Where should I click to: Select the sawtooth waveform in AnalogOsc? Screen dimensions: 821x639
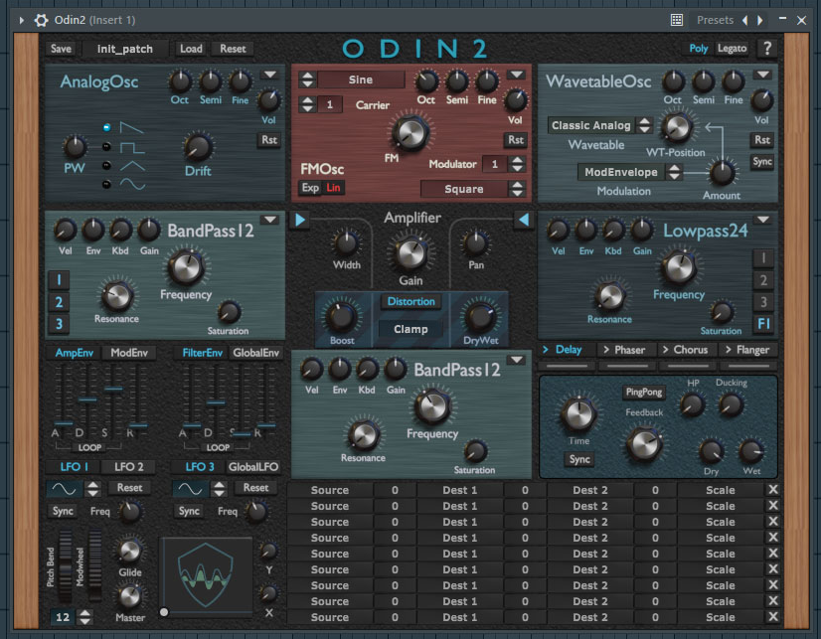106,127
